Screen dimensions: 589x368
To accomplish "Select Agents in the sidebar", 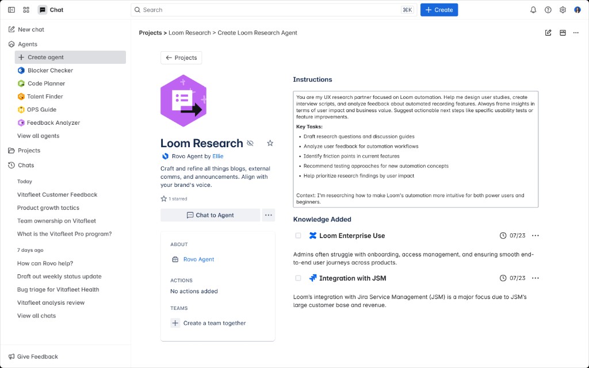I will point(23,44).
